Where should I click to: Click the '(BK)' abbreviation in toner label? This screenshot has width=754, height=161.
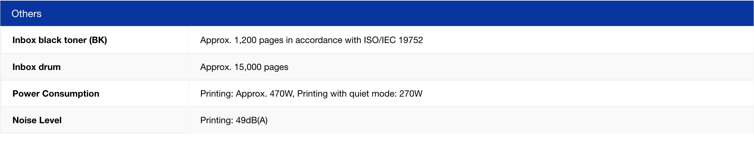coord(98,40)
